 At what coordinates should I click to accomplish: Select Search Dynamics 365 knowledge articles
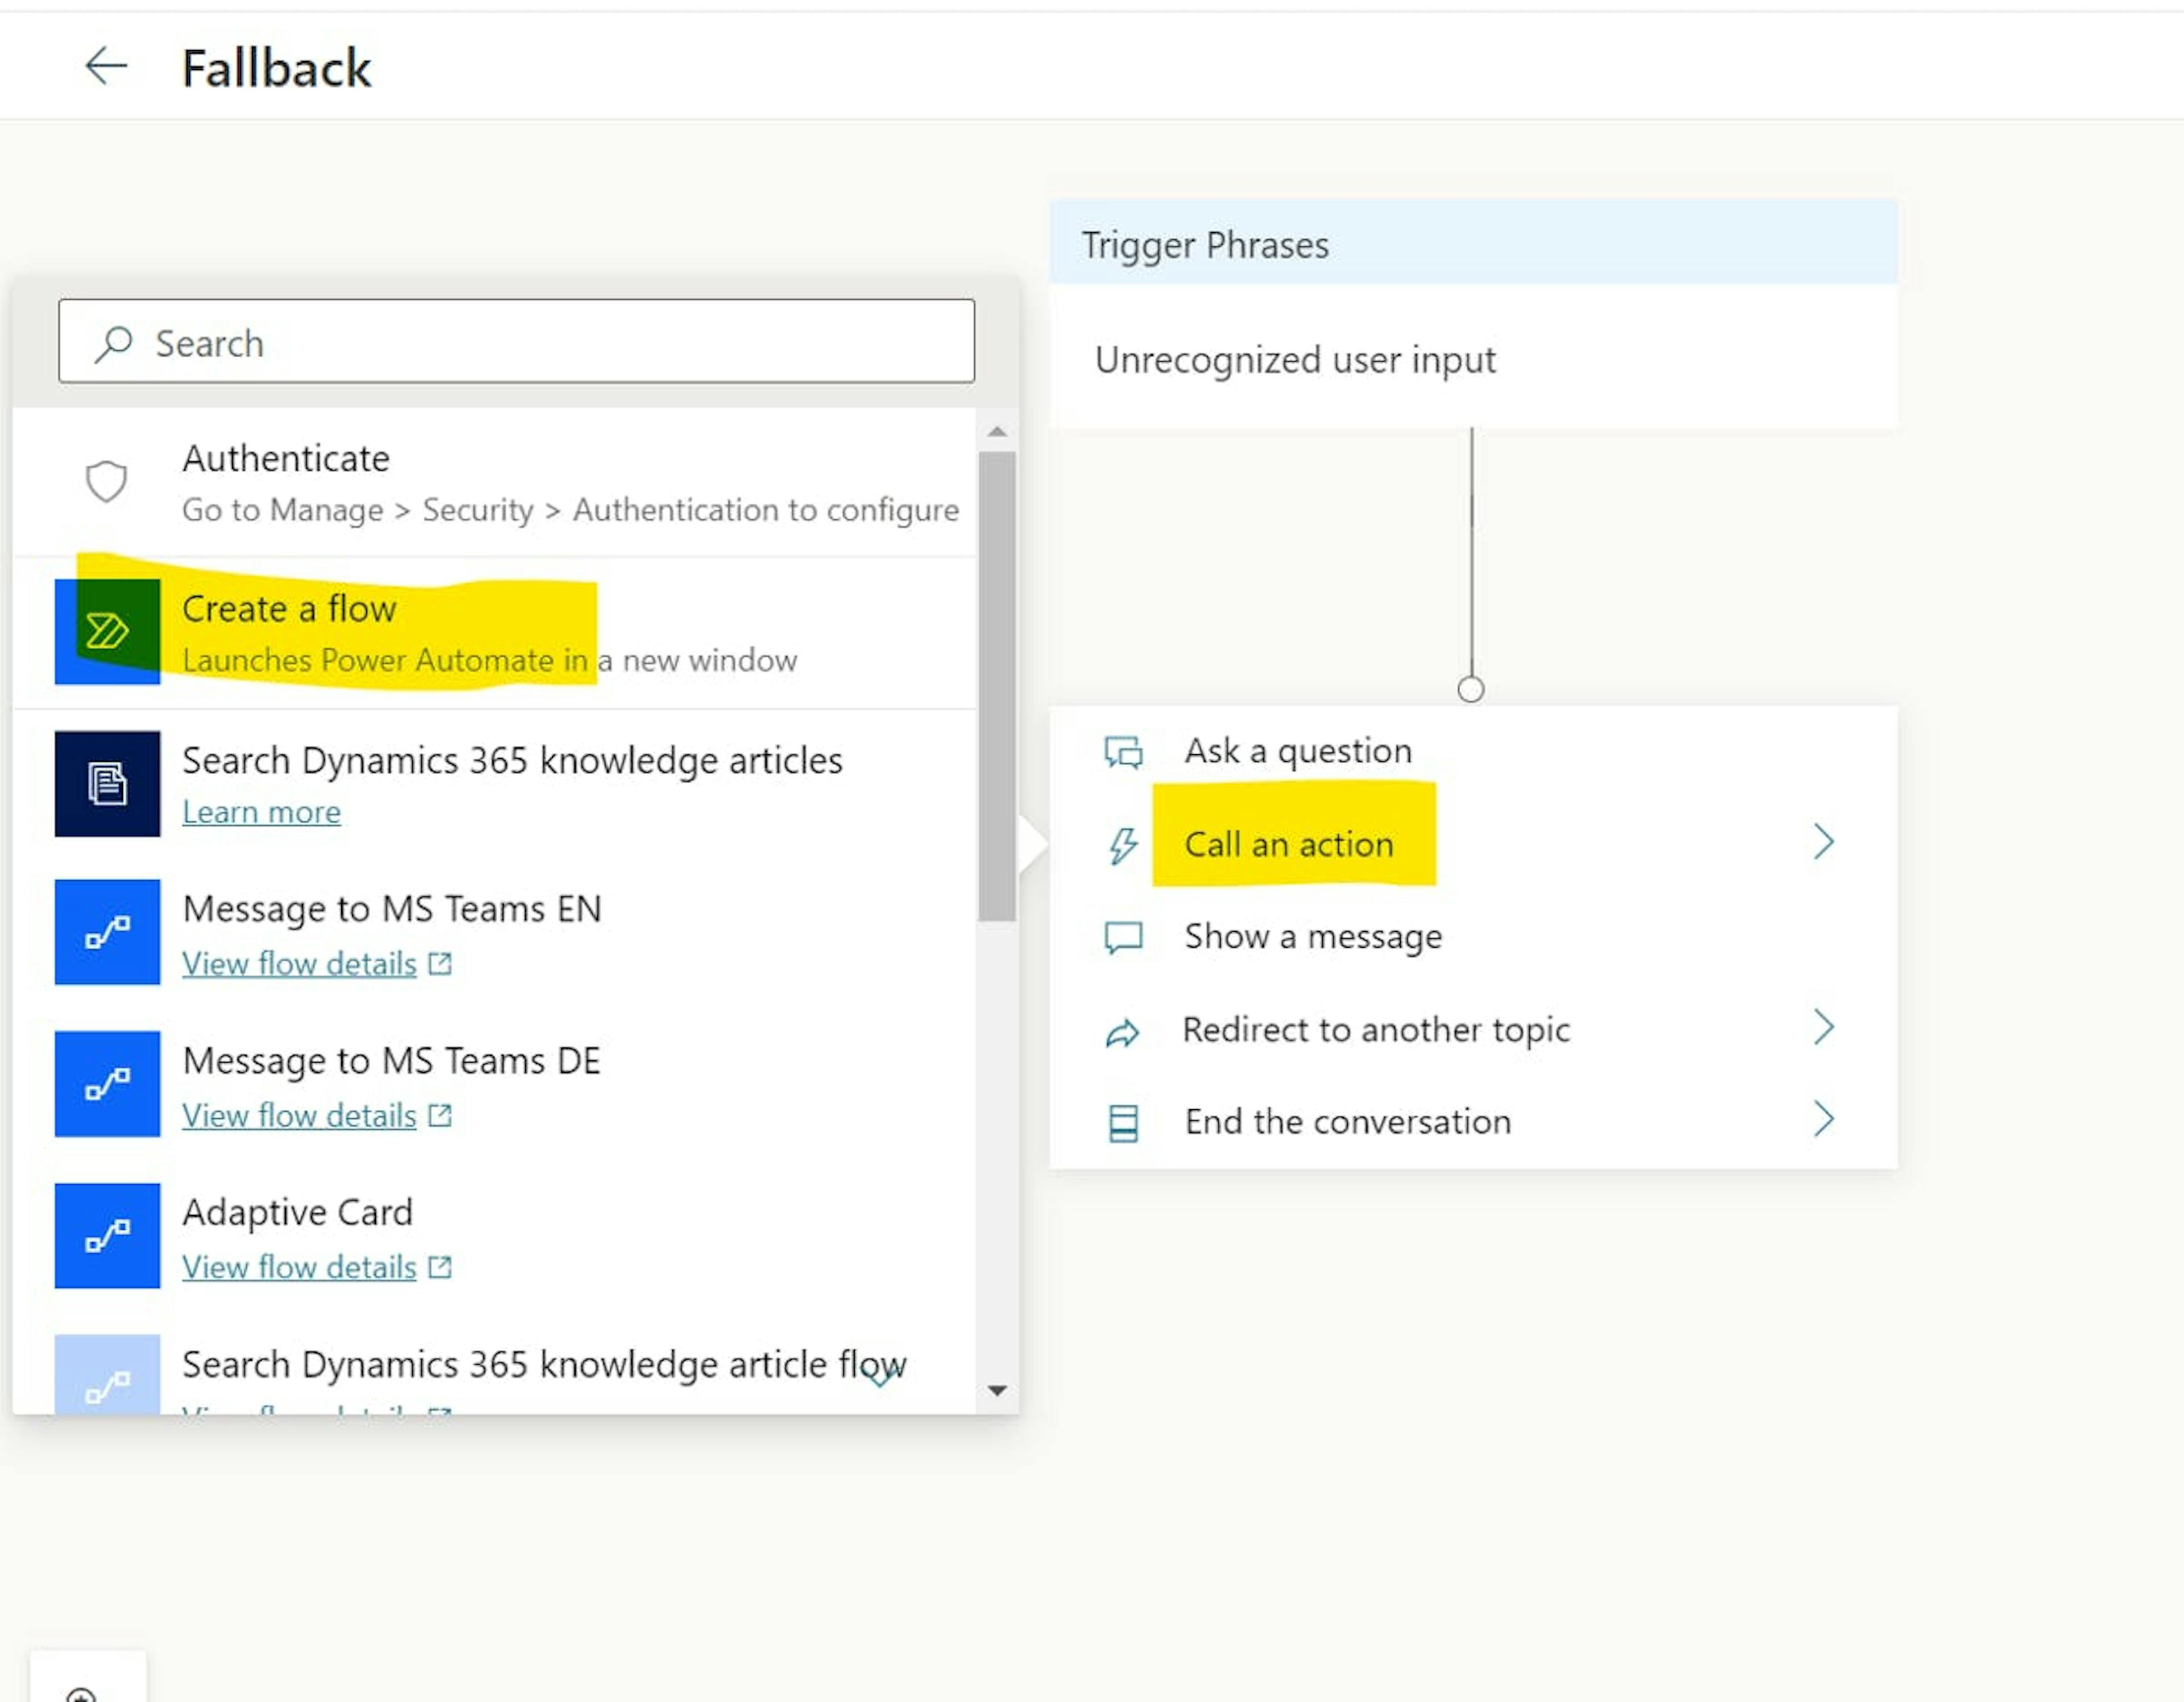(512, 761)
